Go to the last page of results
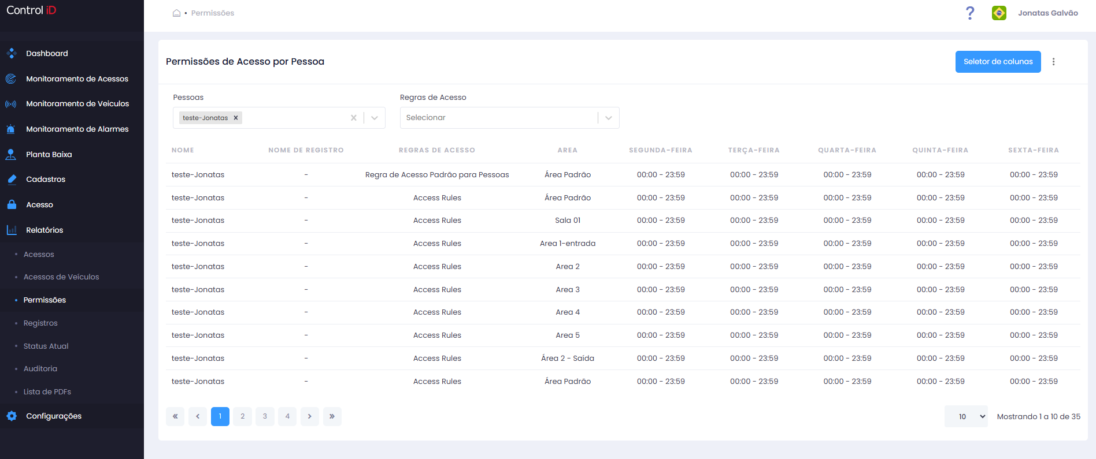1096x459 pixels. coord(332,416)
